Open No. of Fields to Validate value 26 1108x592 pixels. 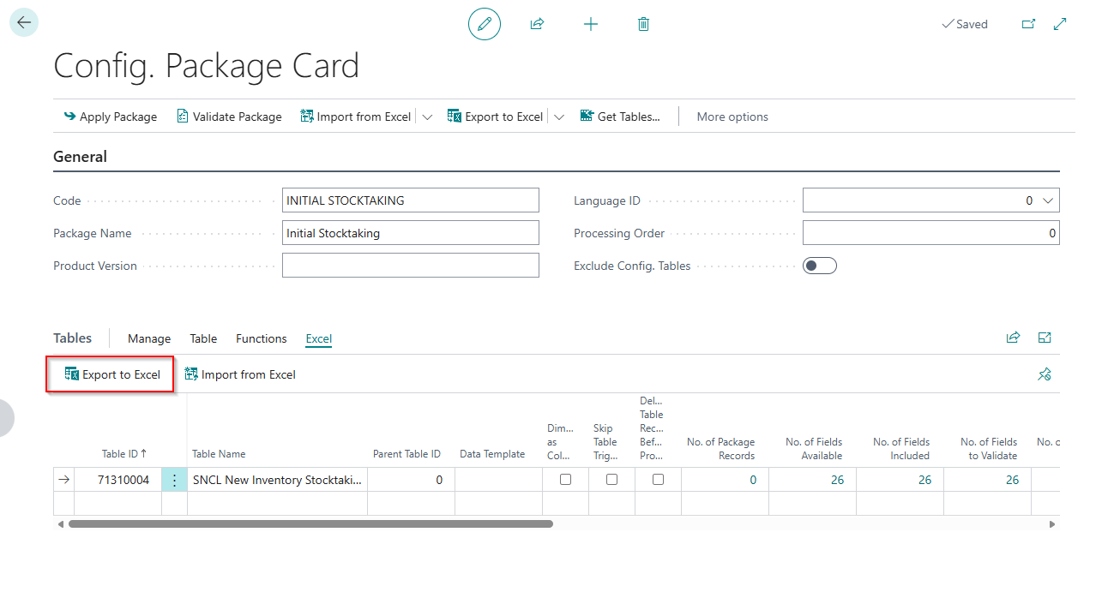[x=1012, y=480]
